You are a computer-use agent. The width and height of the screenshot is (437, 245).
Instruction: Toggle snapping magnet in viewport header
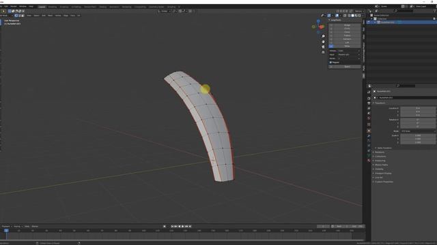[180, 11]
